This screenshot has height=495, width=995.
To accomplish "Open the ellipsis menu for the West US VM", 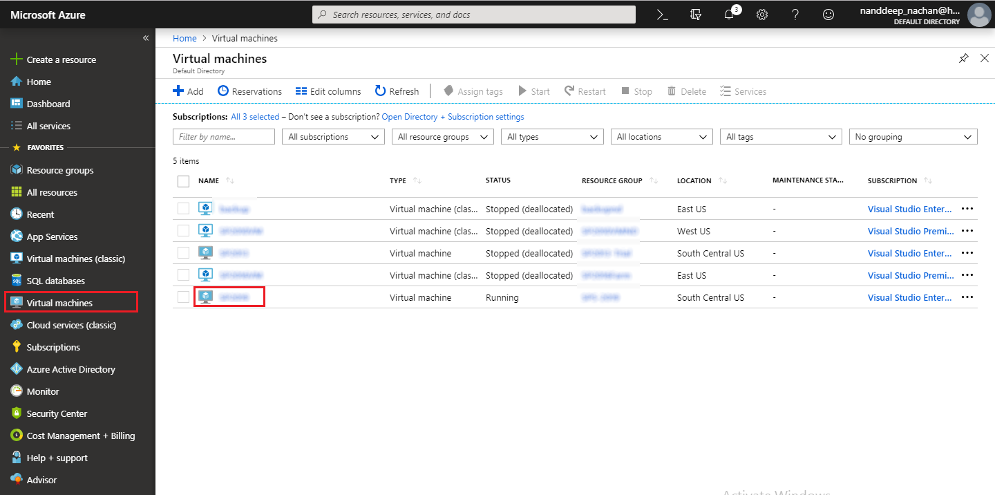I will click(967, 231).
